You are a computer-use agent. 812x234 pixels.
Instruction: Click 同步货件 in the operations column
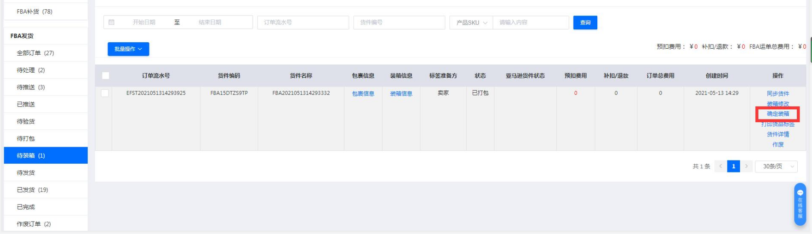(778, 94)
